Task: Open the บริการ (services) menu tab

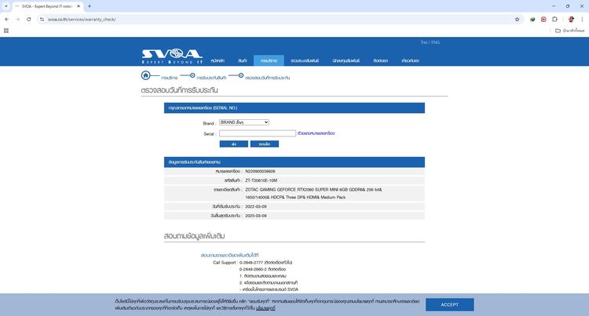Action: click(x=269, y=60)
